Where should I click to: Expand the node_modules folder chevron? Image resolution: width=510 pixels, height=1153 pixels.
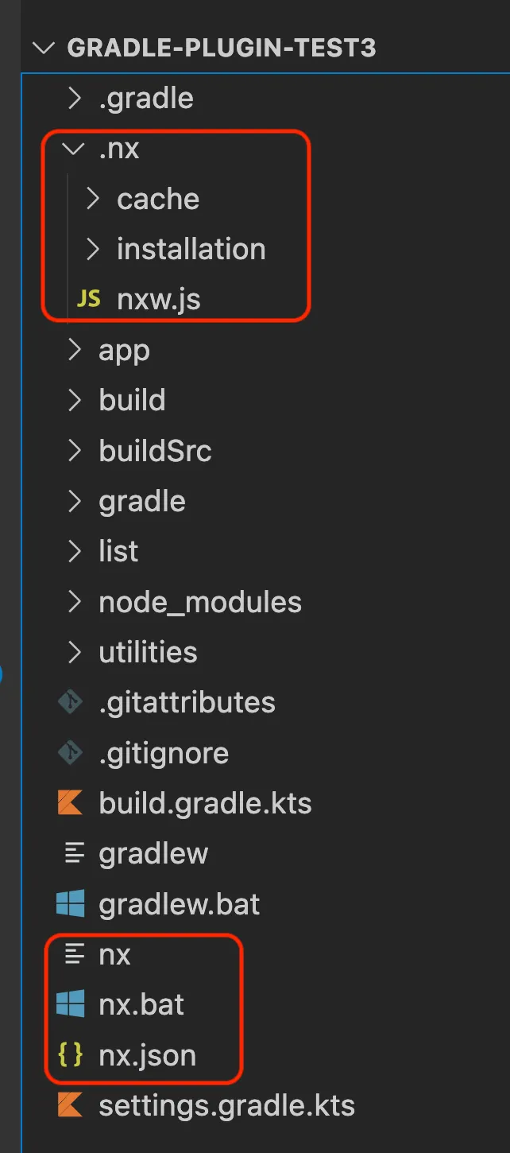point(75,602)
